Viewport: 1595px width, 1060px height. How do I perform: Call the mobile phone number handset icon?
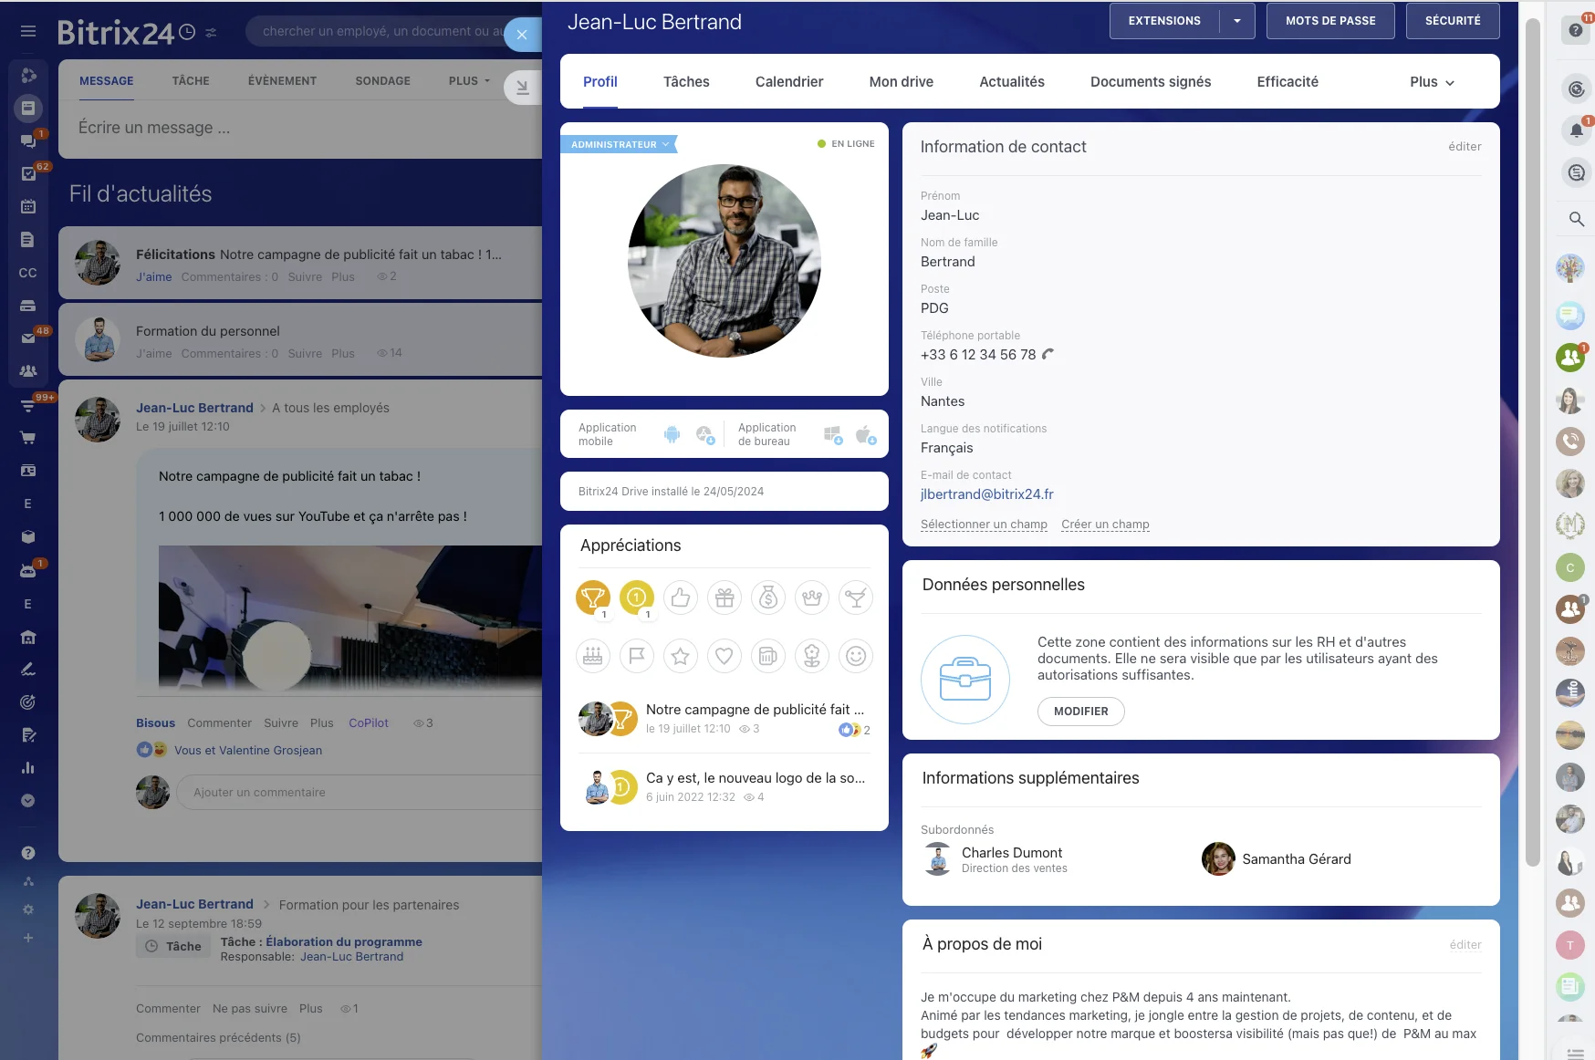point(1048,355)
